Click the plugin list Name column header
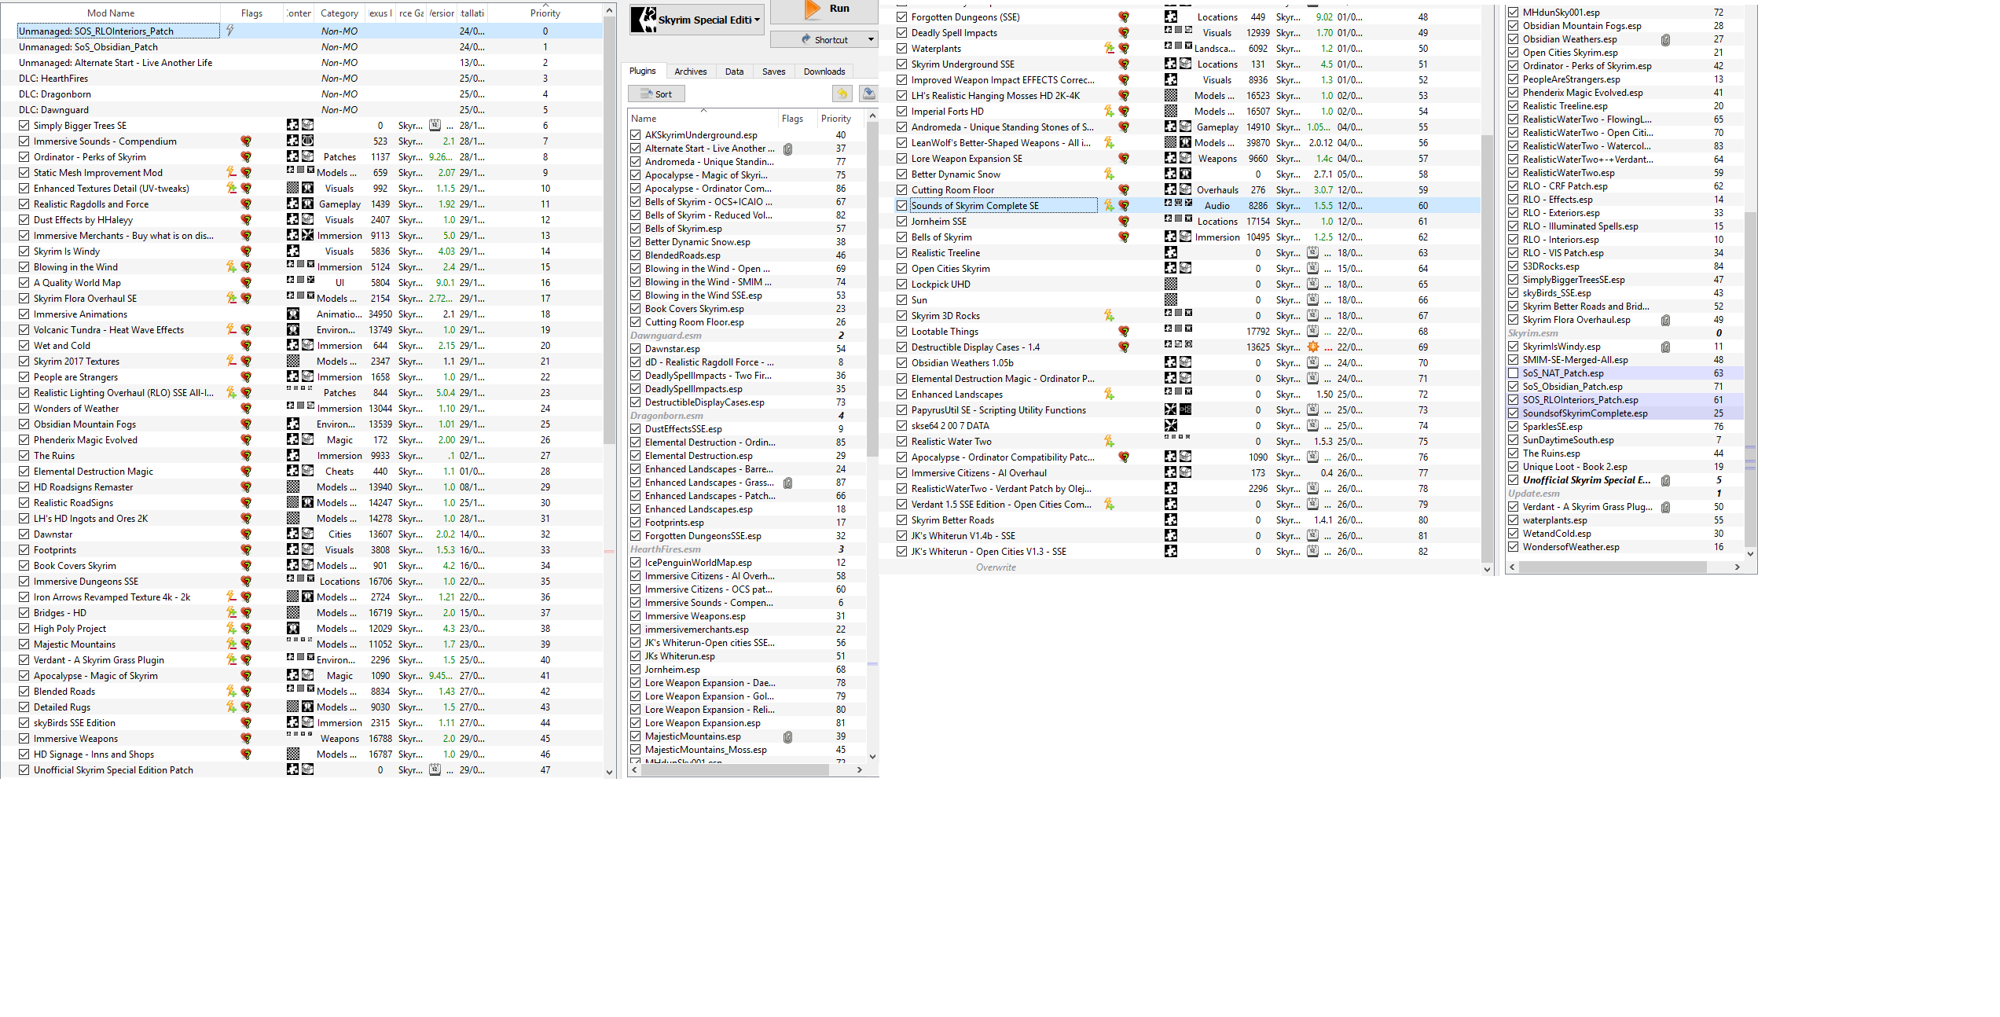The image size is (2000, 1017). click(703, 119)
